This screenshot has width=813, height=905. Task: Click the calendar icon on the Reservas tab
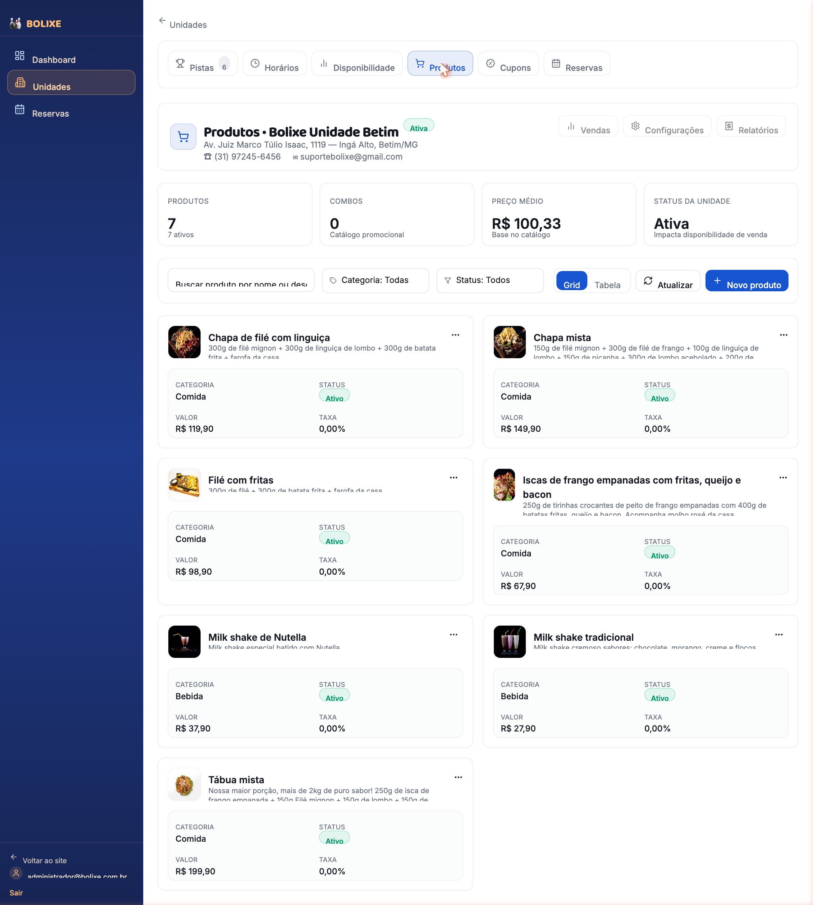coord(556,63)
